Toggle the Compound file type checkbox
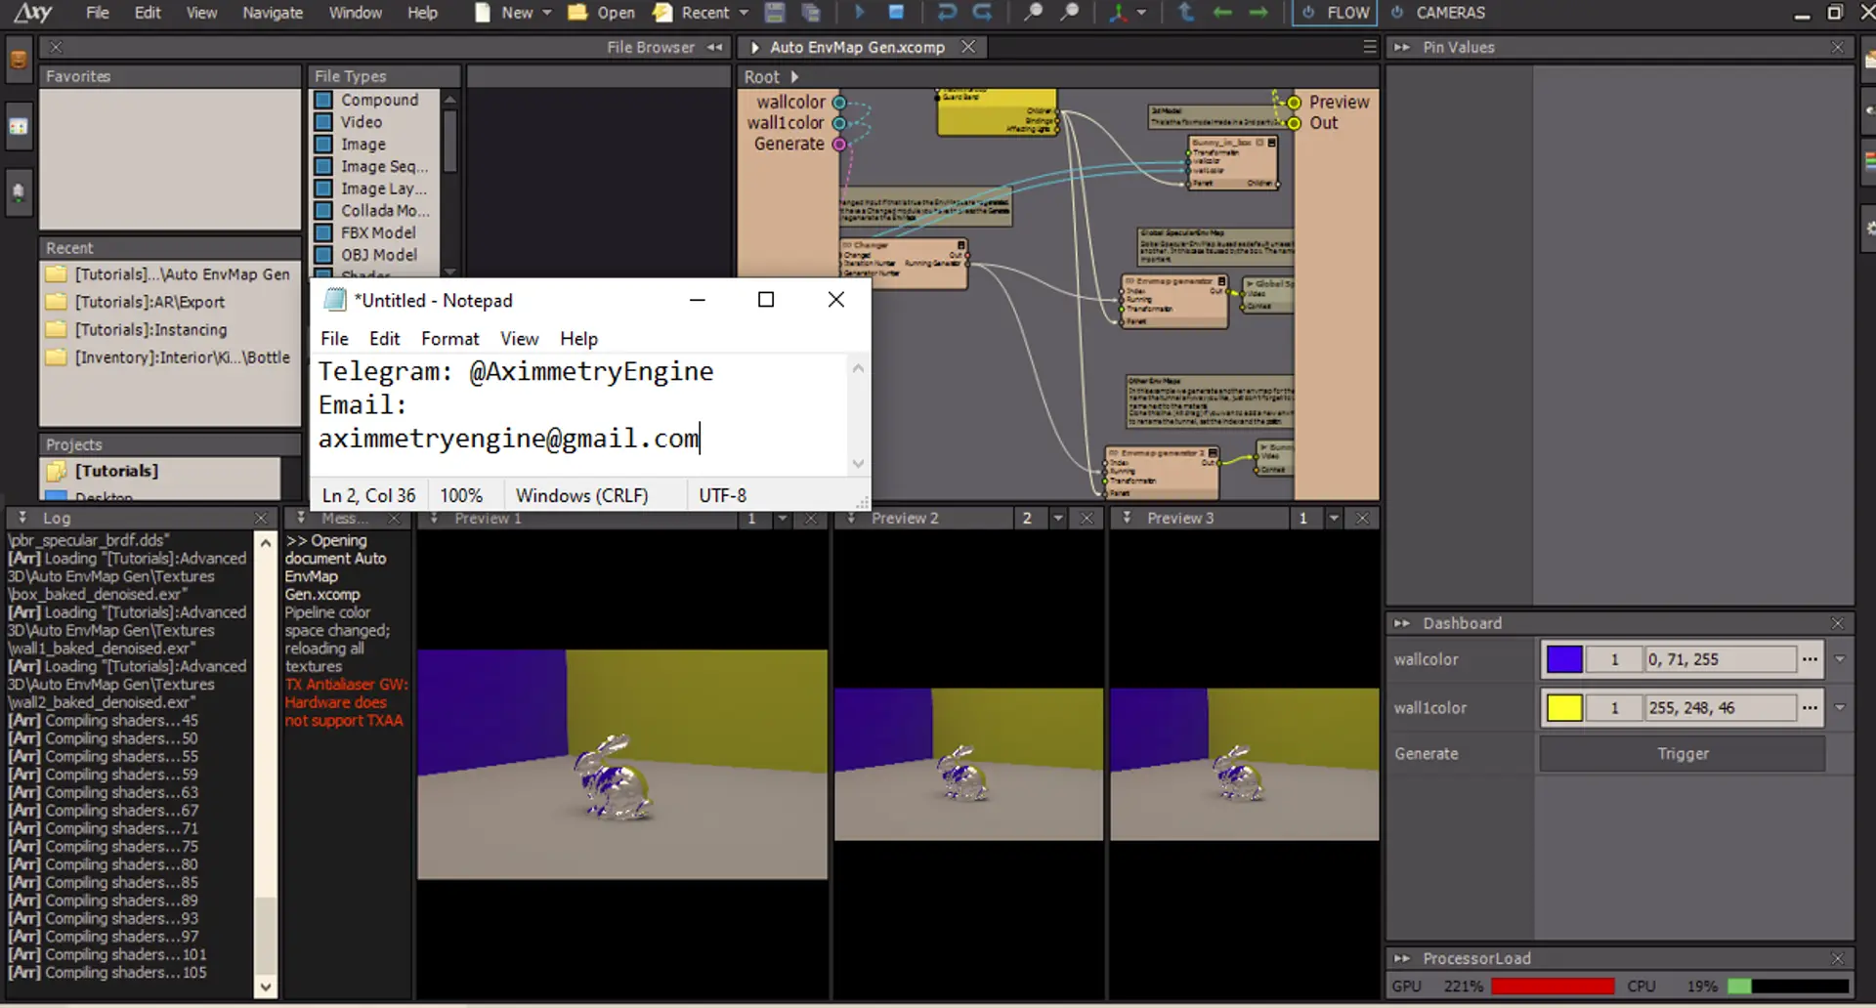 click(x=323, y=100)
